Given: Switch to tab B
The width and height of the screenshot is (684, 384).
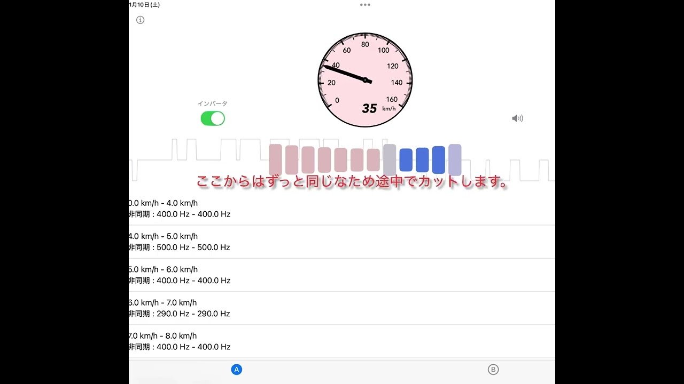Looking at the screenshot, I should point(493,369).
